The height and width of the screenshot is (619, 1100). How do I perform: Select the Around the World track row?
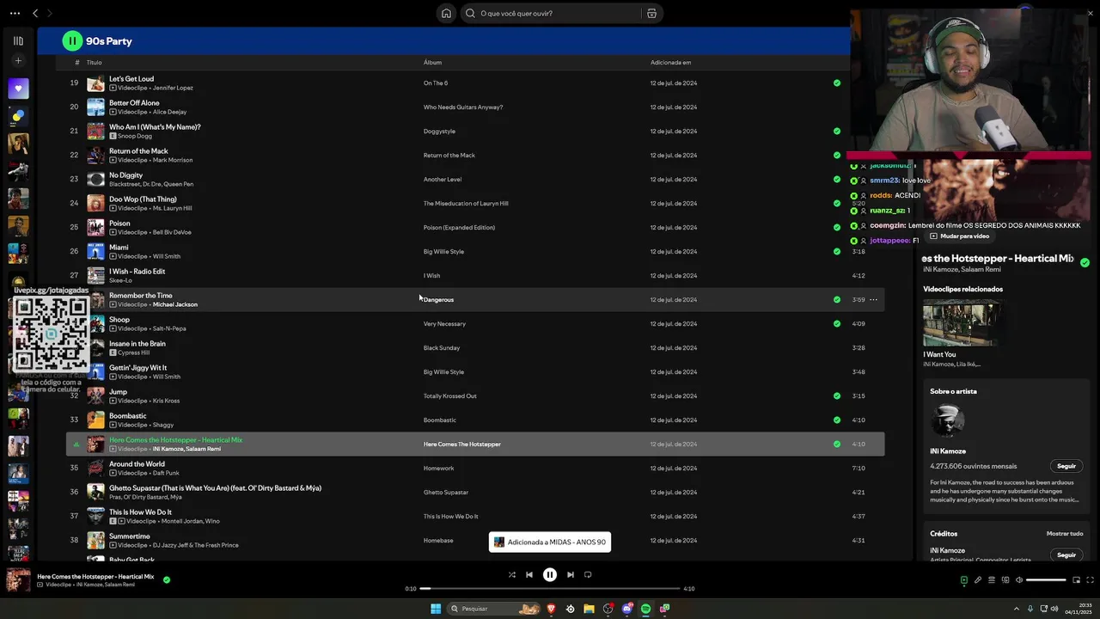[x=475, y=469]
